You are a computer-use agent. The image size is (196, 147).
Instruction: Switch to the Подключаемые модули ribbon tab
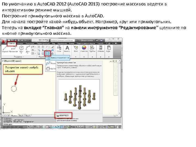click(86, 43)
